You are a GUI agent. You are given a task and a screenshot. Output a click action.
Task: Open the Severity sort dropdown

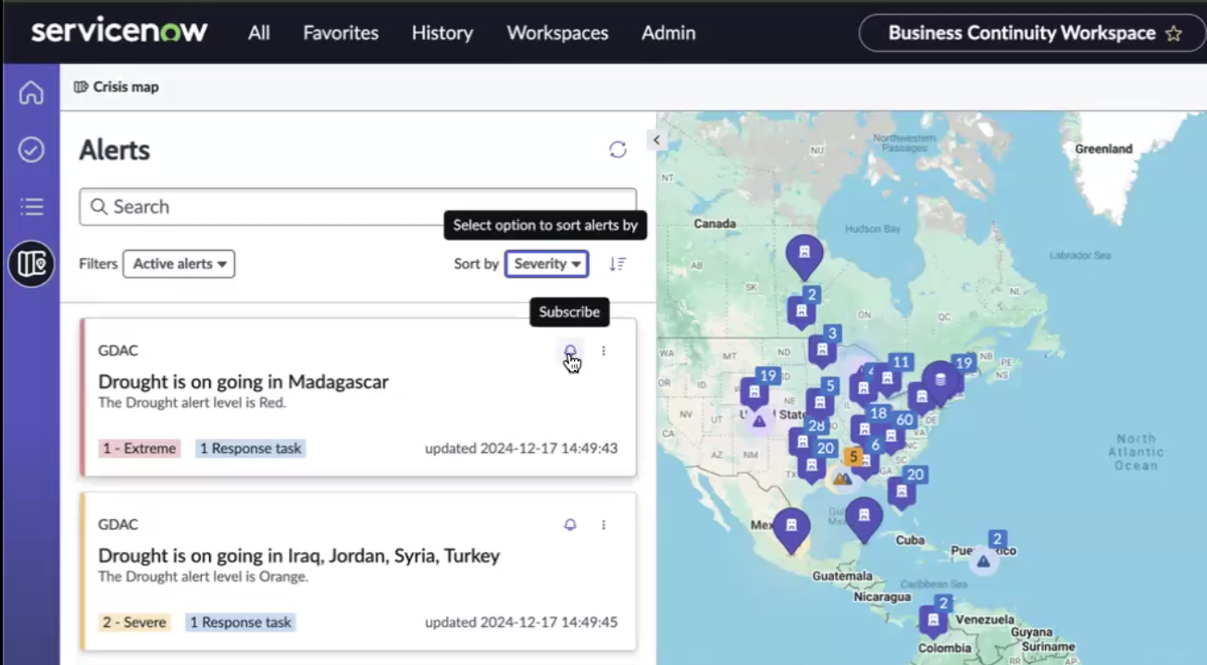[x=546, y=264]
